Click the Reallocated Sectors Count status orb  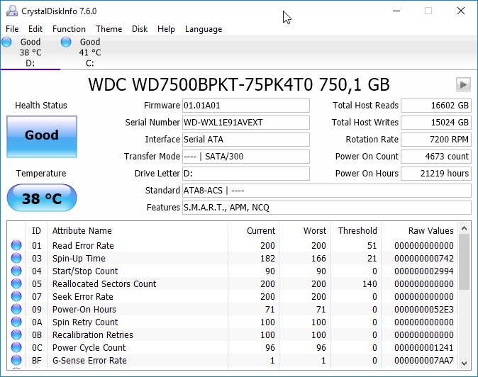coord(16,284)
